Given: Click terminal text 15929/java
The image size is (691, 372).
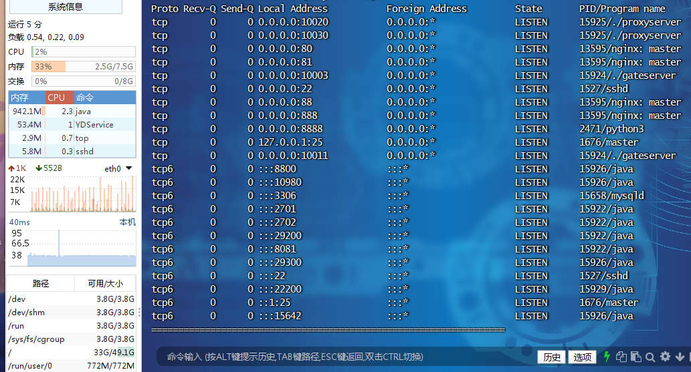Looking at the screenshot, I should pyautogui.click(x=607, y=289).
